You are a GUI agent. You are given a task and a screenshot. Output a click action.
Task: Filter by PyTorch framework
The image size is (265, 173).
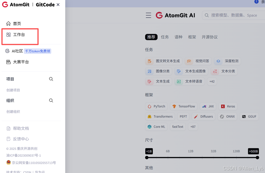click(156, 106)
